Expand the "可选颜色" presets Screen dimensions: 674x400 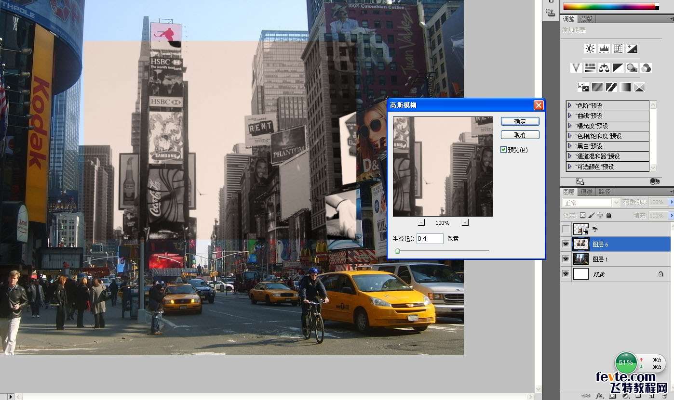570,167
